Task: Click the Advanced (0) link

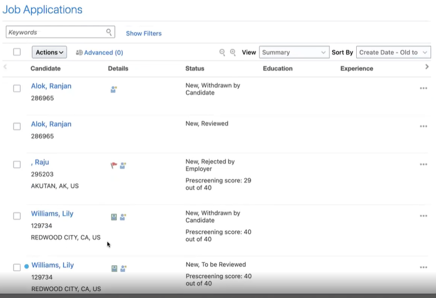Action: (x=103, y=52)
